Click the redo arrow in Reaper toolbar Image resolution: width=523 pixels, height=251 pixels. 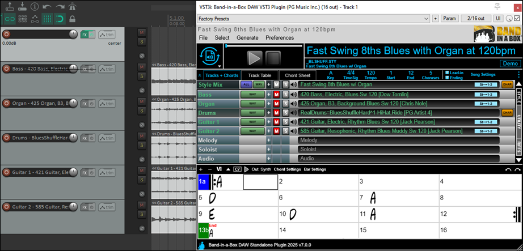[x=60, y=6]
